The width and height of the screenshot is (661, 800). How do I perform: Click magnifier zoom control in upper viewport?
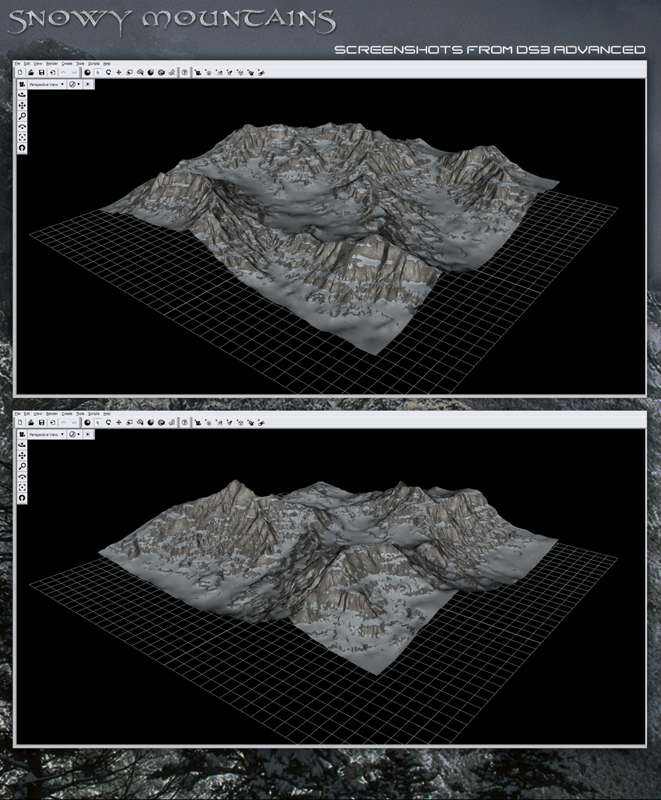point(22,116)
